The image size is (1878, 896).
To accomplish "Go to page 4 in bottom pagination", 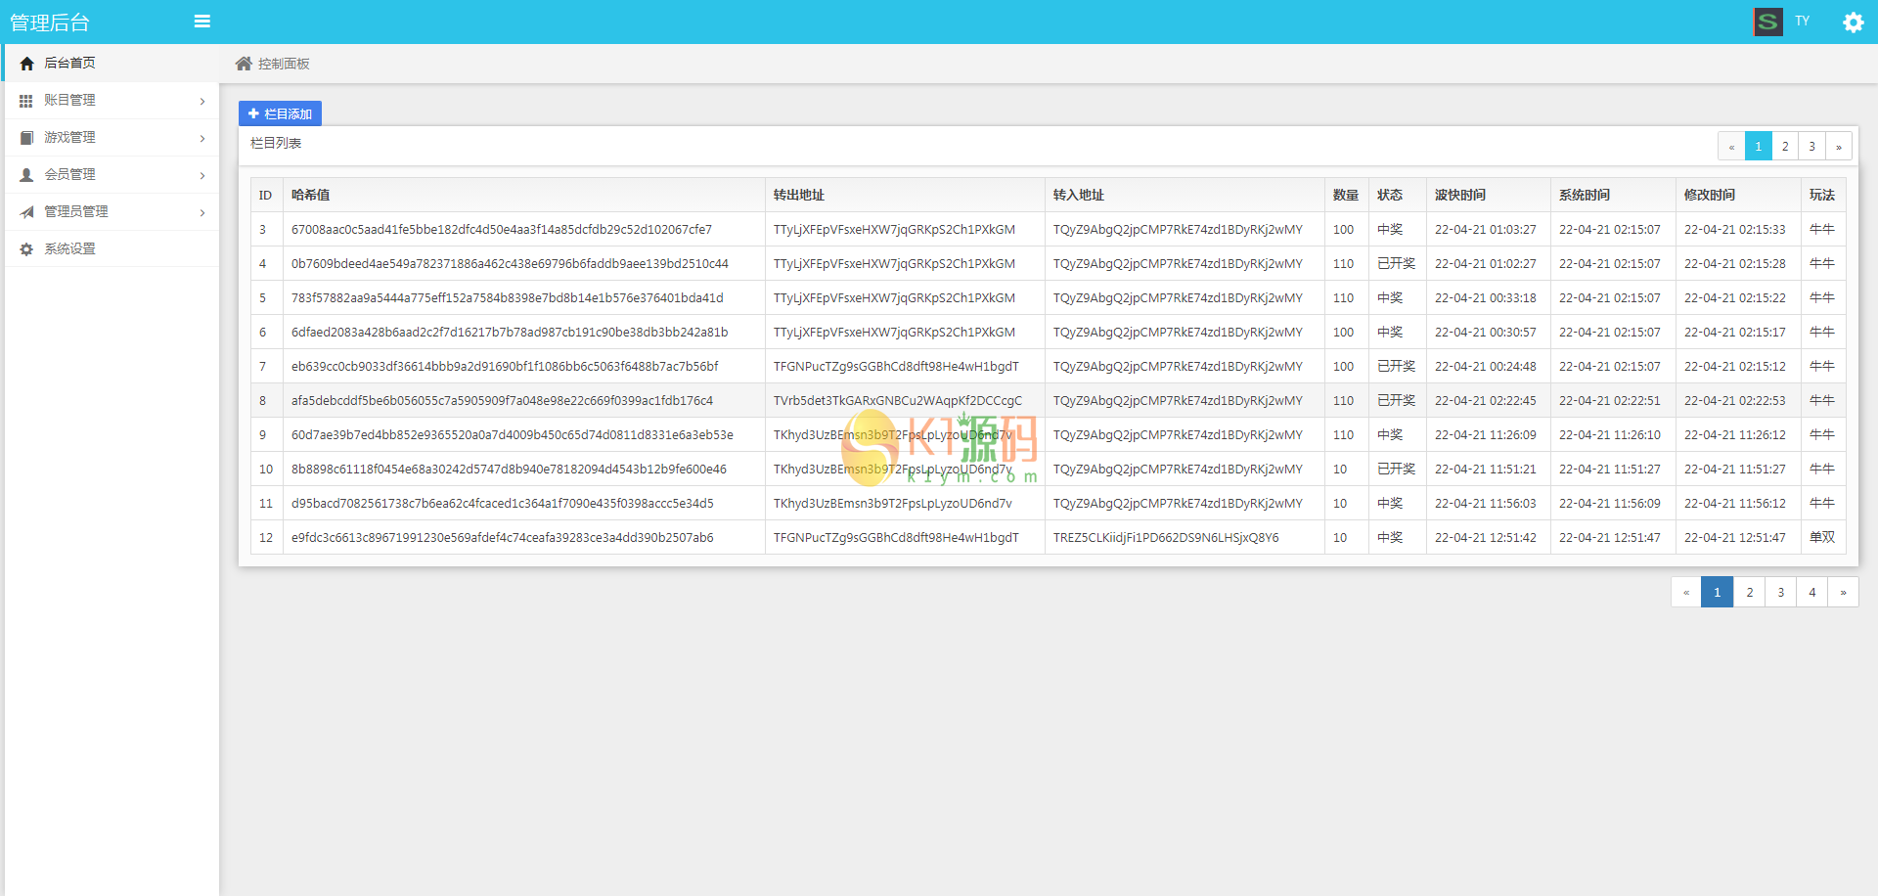I will [x=1811, y=593].
